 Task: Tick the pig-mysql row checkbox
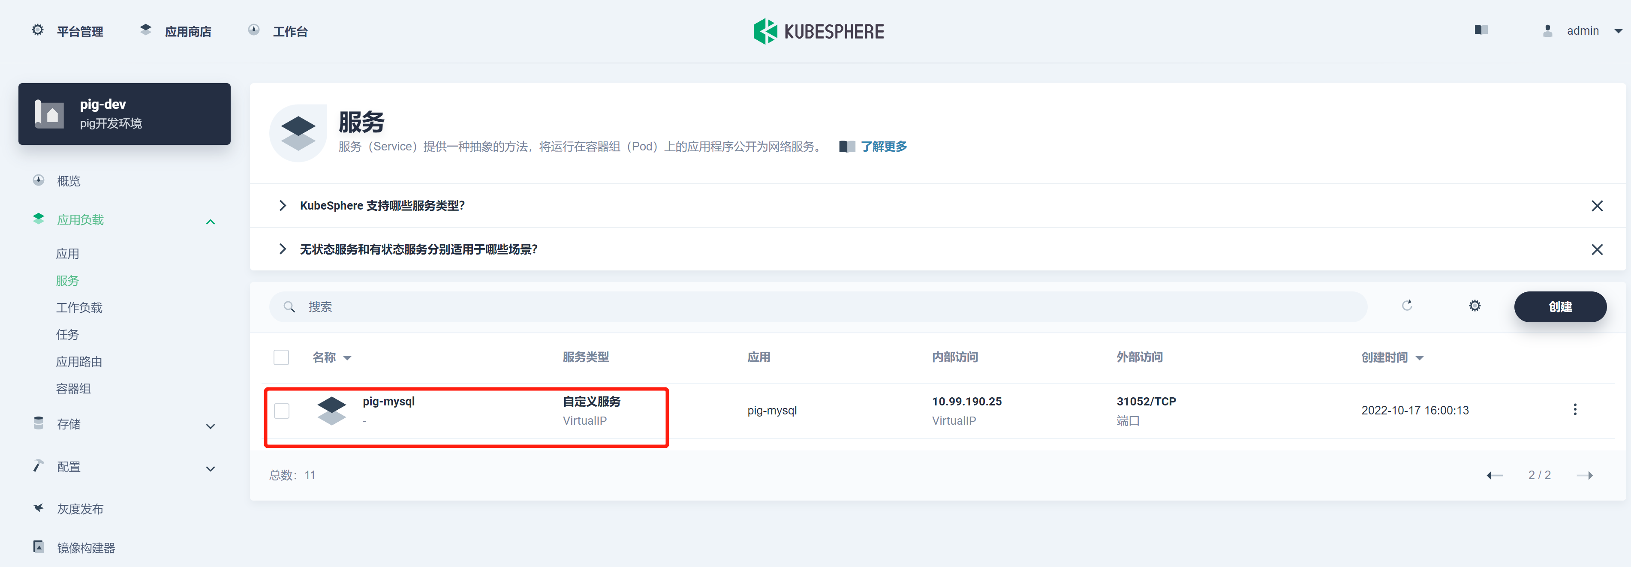click(x=282, y=411)
